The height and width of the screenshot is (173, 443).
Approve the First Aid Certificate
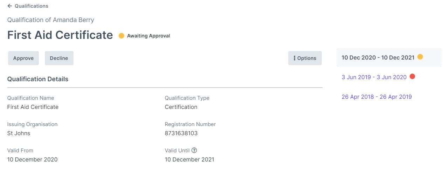tap(23, 58)
